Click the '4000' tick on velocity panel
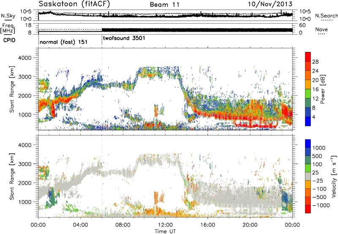Viewport: 338px width, 234px height. click(x=25, y=145)
